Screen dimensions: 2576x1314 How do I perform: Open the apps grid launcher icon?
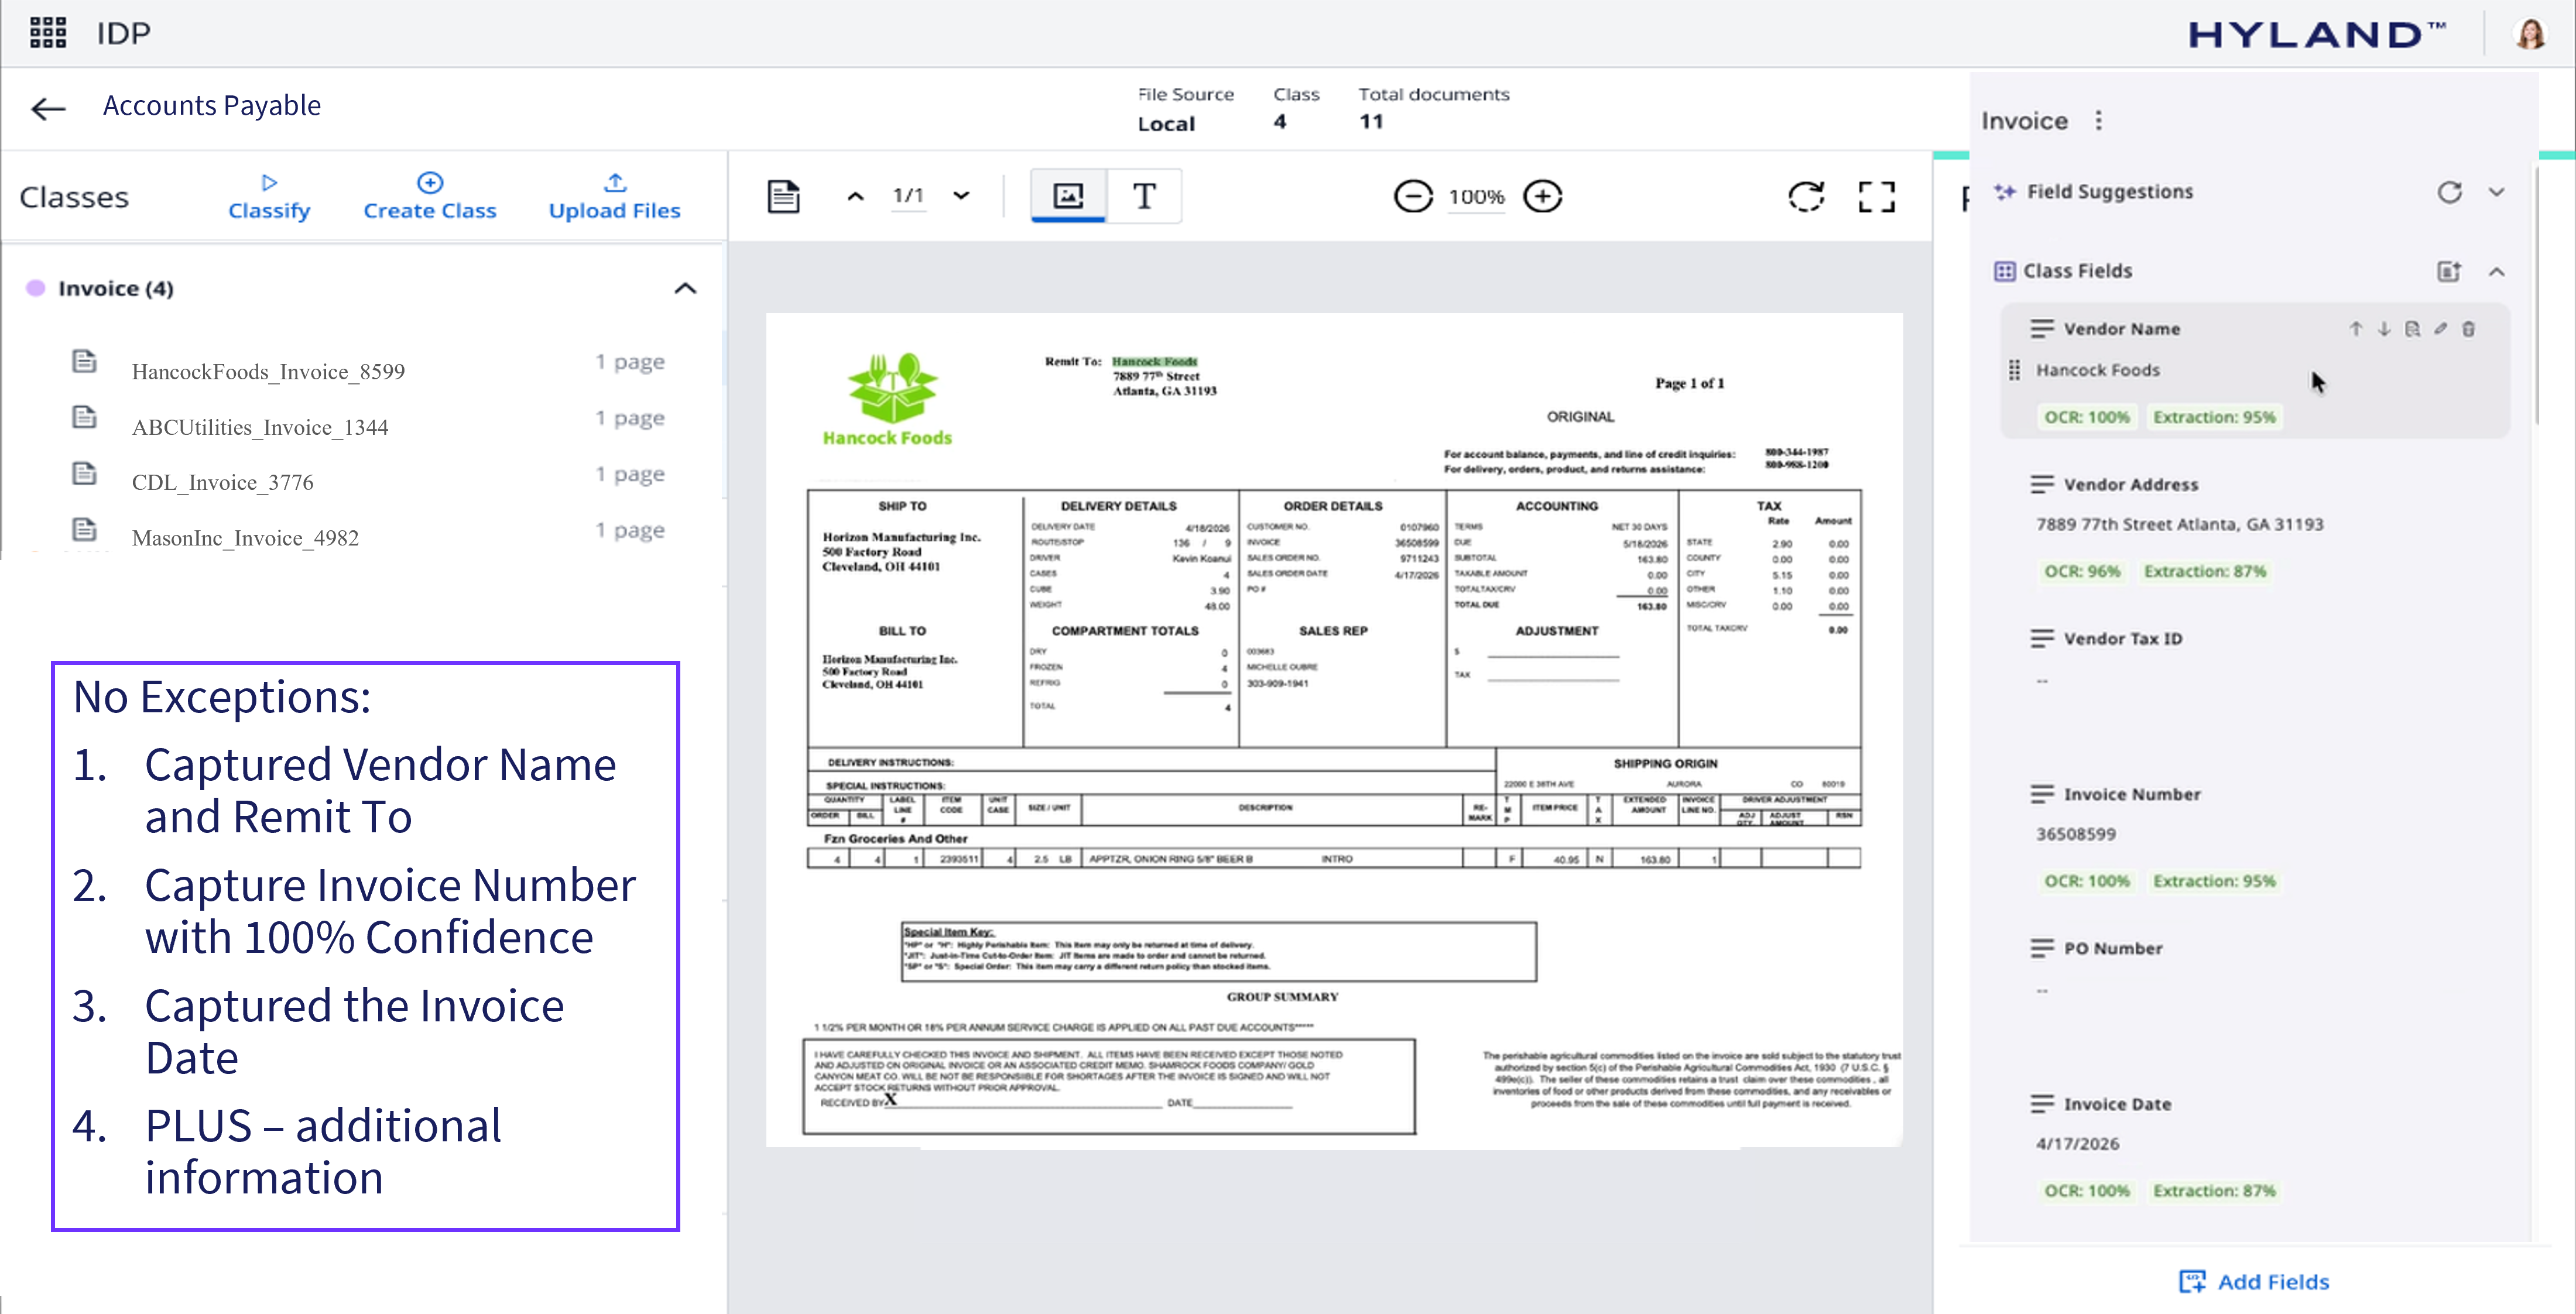pyautogui.click(x=47, y=32)
